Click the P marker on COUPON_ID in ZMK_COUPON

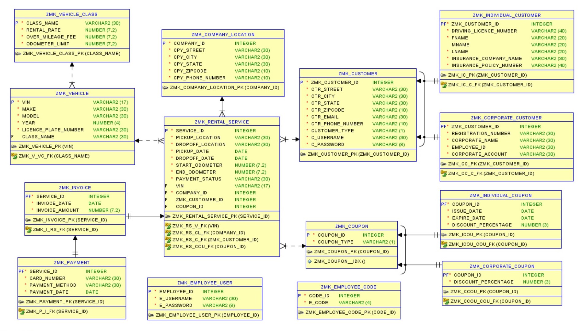309,235
